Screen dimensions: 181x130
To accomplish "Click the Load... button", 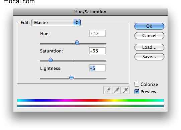I will tap(149, 47).
